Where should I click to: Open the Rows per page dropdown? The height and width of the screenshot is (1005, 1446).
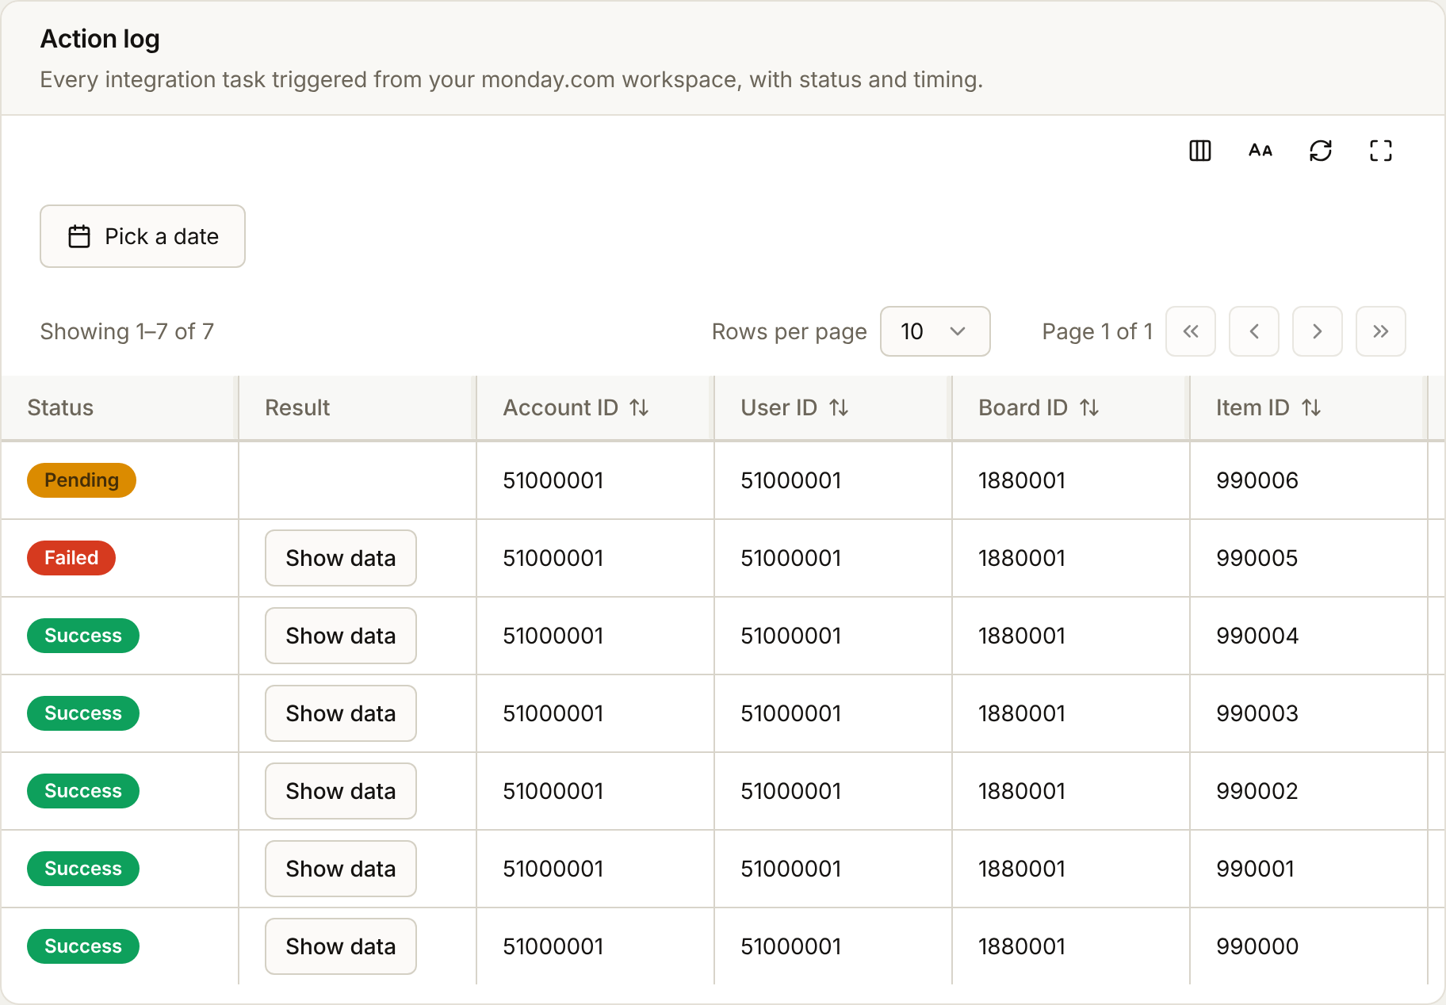[935, 331]
